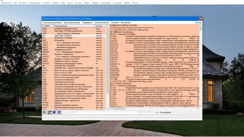Open the dialog's Справка menu
This screenshot has height=137, width=244.
coord(115,22)
